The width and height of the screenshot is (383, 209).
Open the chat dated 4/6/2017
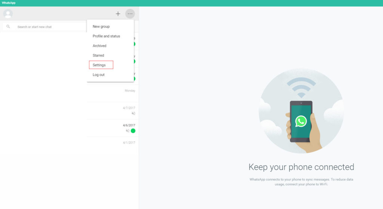click(x=69, y=128)
